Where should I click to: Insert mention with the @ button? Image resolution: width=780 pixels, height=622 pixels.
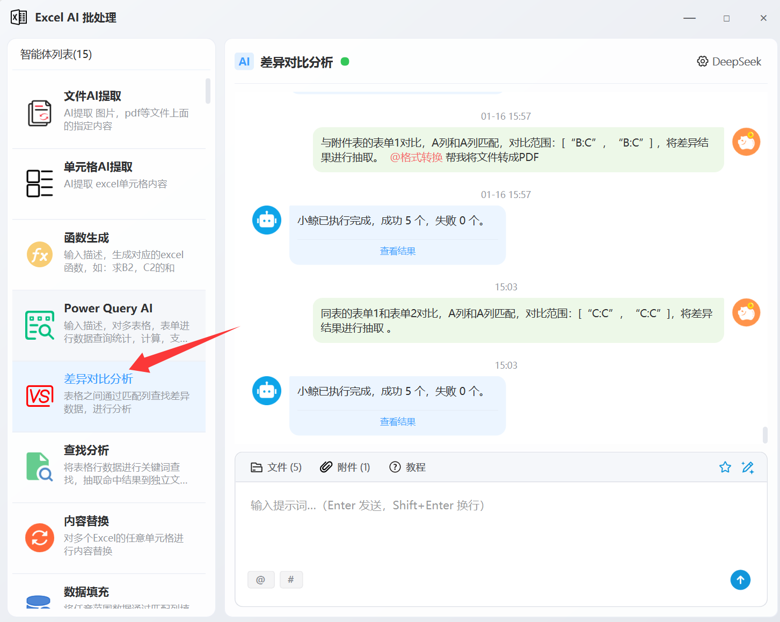click(261, 580)
